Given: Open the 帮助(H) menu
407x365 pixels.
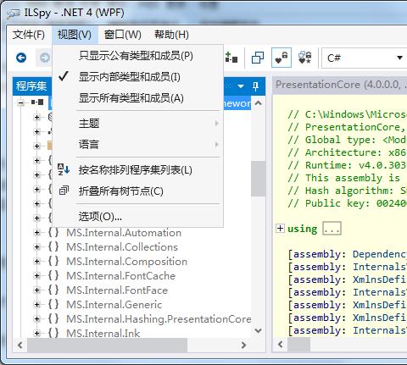Looking at the screenshot, I should pyautogui.click(x=171, y=35).
